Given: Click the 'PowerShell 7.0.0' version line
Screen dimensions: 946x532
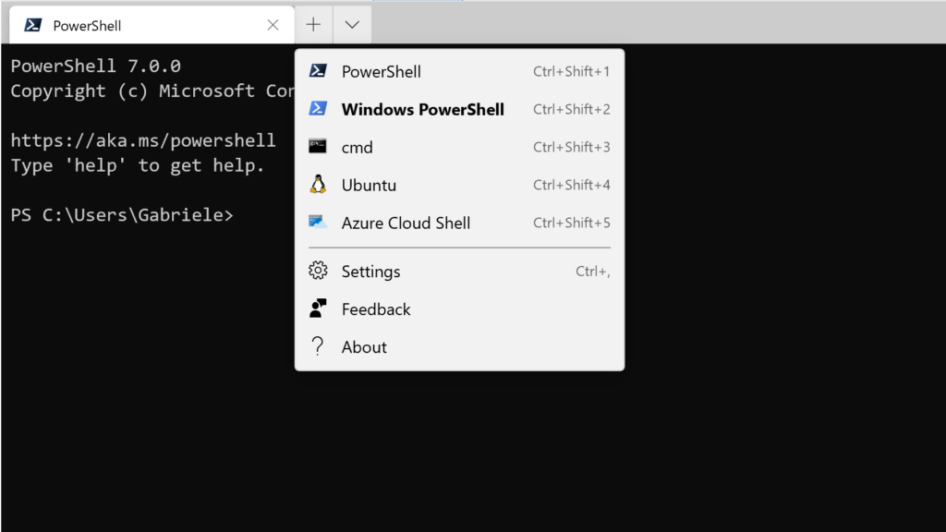Looking at the screenshot, I should click(96, 66).
